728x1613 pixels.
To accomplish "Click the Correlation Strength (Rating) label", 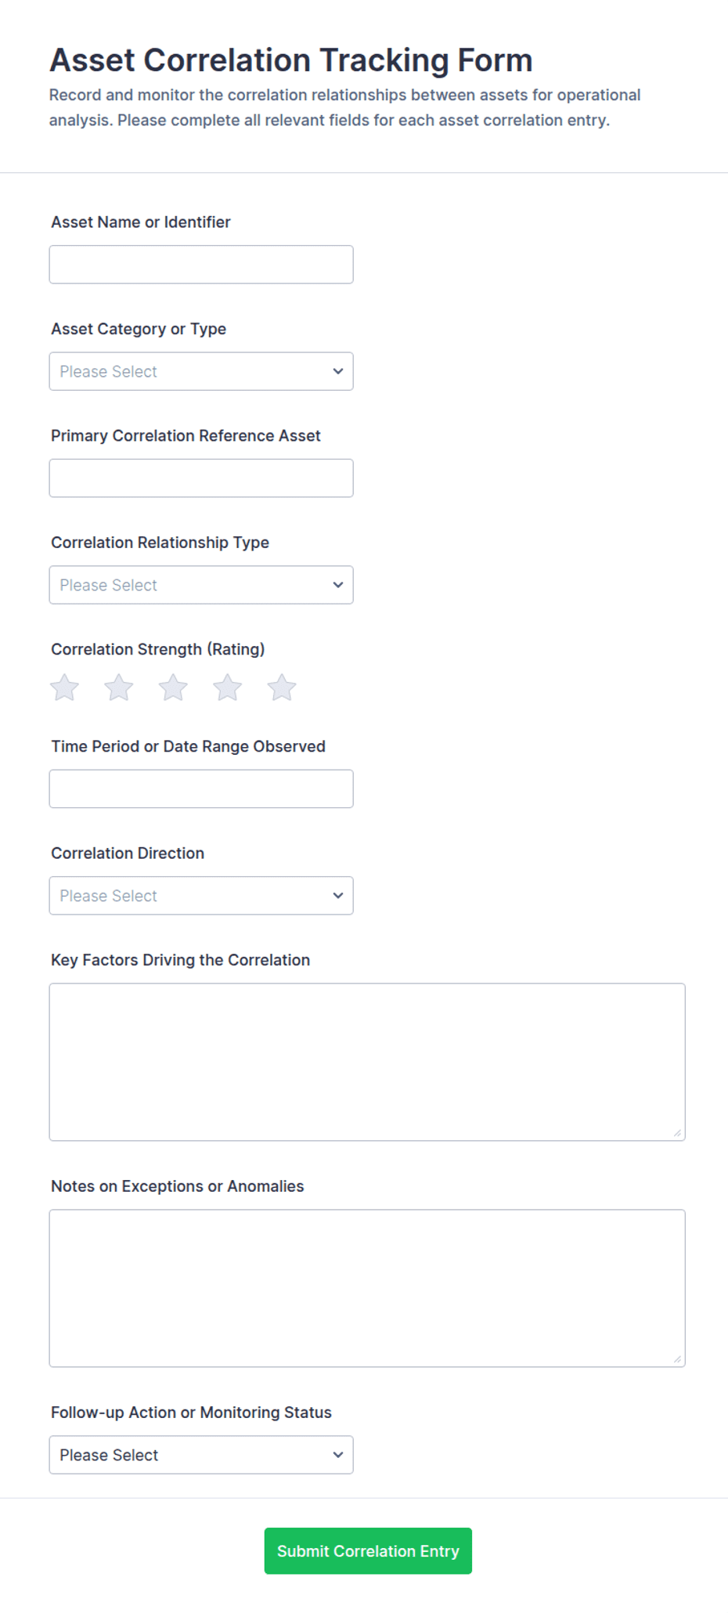I will click(x=158, y=649).
